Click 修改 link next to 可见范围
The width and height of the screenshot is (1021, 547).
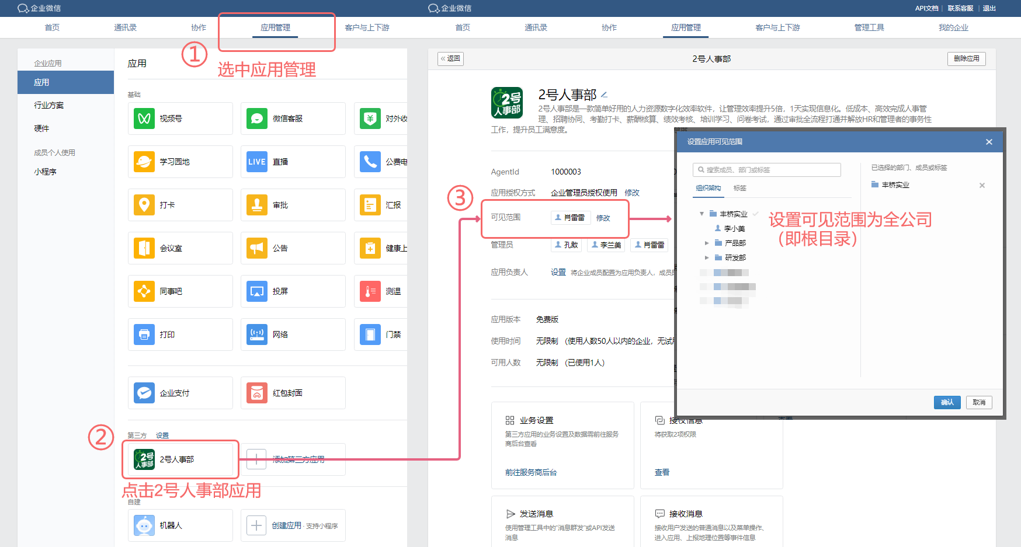(603, 218)
